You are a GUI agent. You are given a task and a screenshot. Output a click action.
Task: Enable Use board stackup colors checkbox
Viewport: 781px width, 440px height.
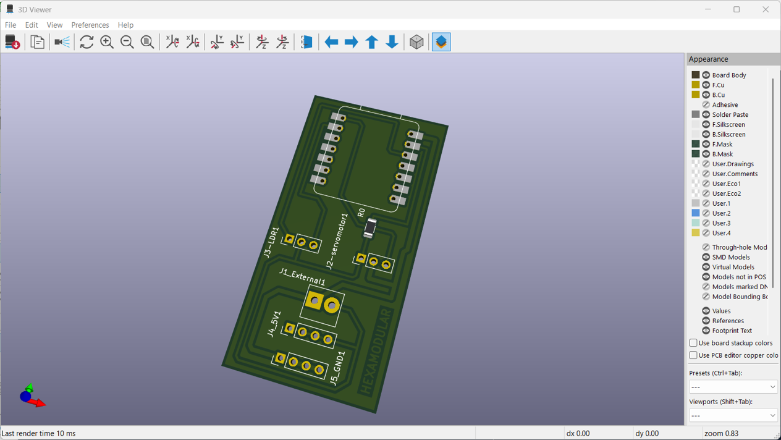(693, 343)
